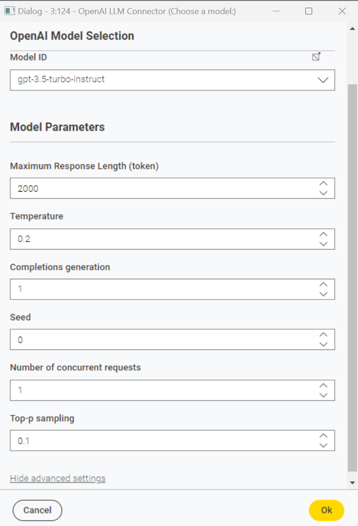Viewport: 358px width, 526px height.
Task: Click the flow variable icon beside Model ID
Action: [x=316, y=57]
